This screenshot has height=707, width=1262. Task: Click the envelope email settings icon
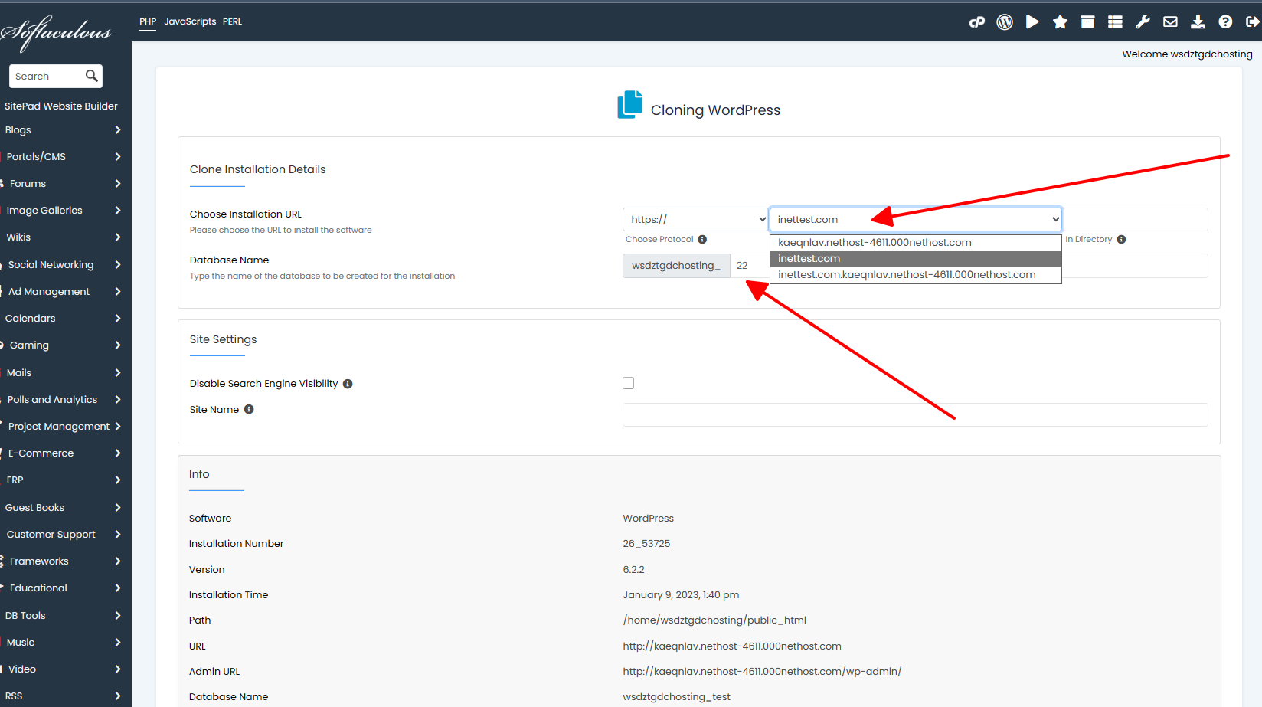[1170, 22]
